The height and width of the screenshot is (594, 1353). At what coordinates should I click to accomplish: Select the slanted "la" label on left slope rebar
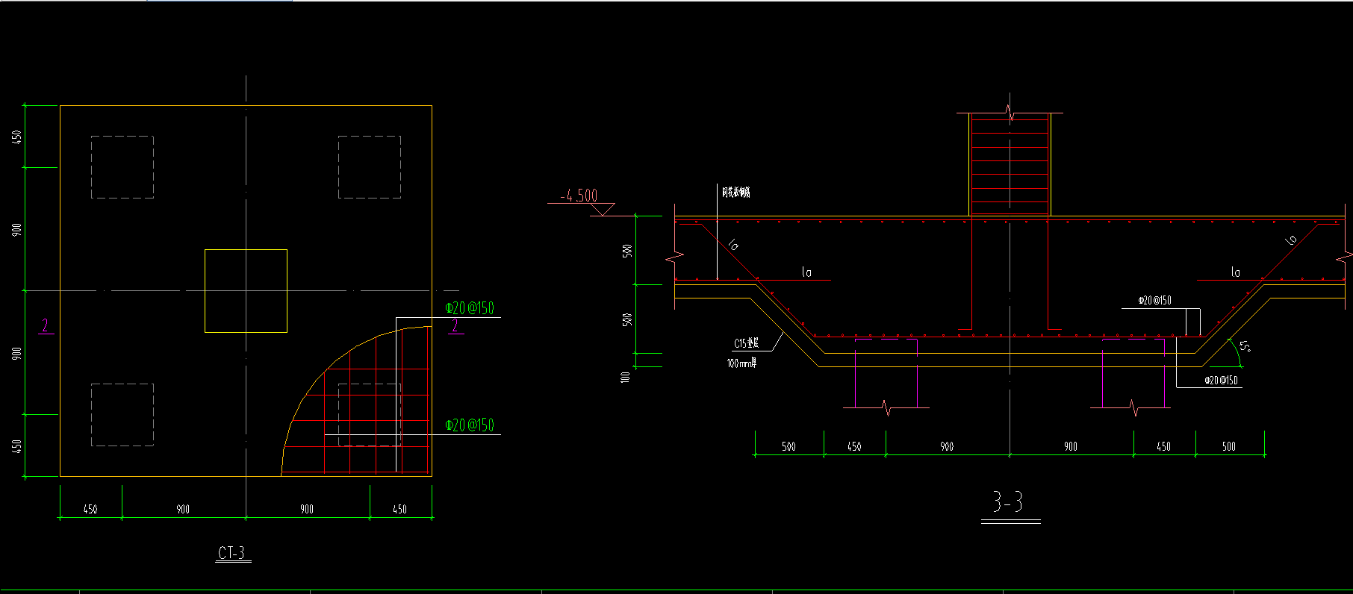click(x=734, y=244)
